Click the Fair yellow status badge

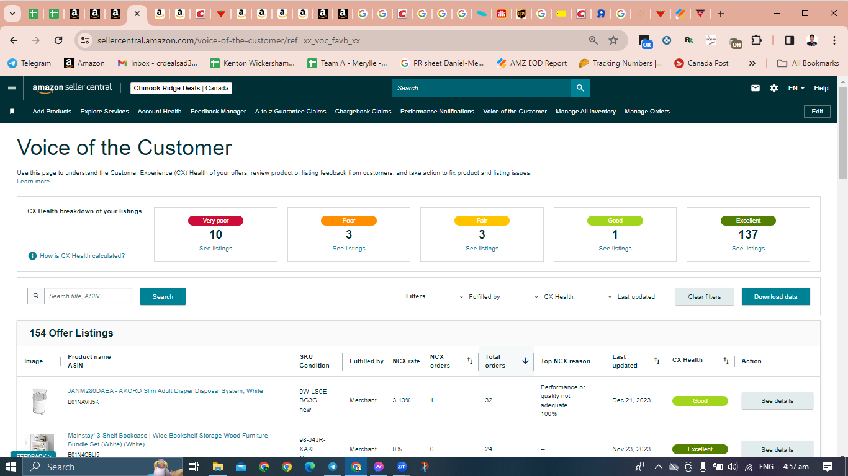(x=482, y=221)
